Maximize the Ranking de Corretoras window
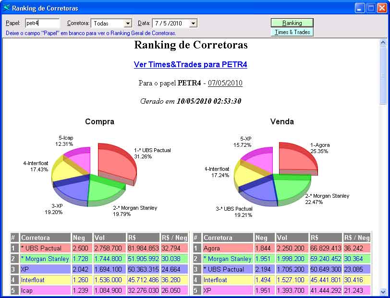390x298 pixels. tap(371, 8)
